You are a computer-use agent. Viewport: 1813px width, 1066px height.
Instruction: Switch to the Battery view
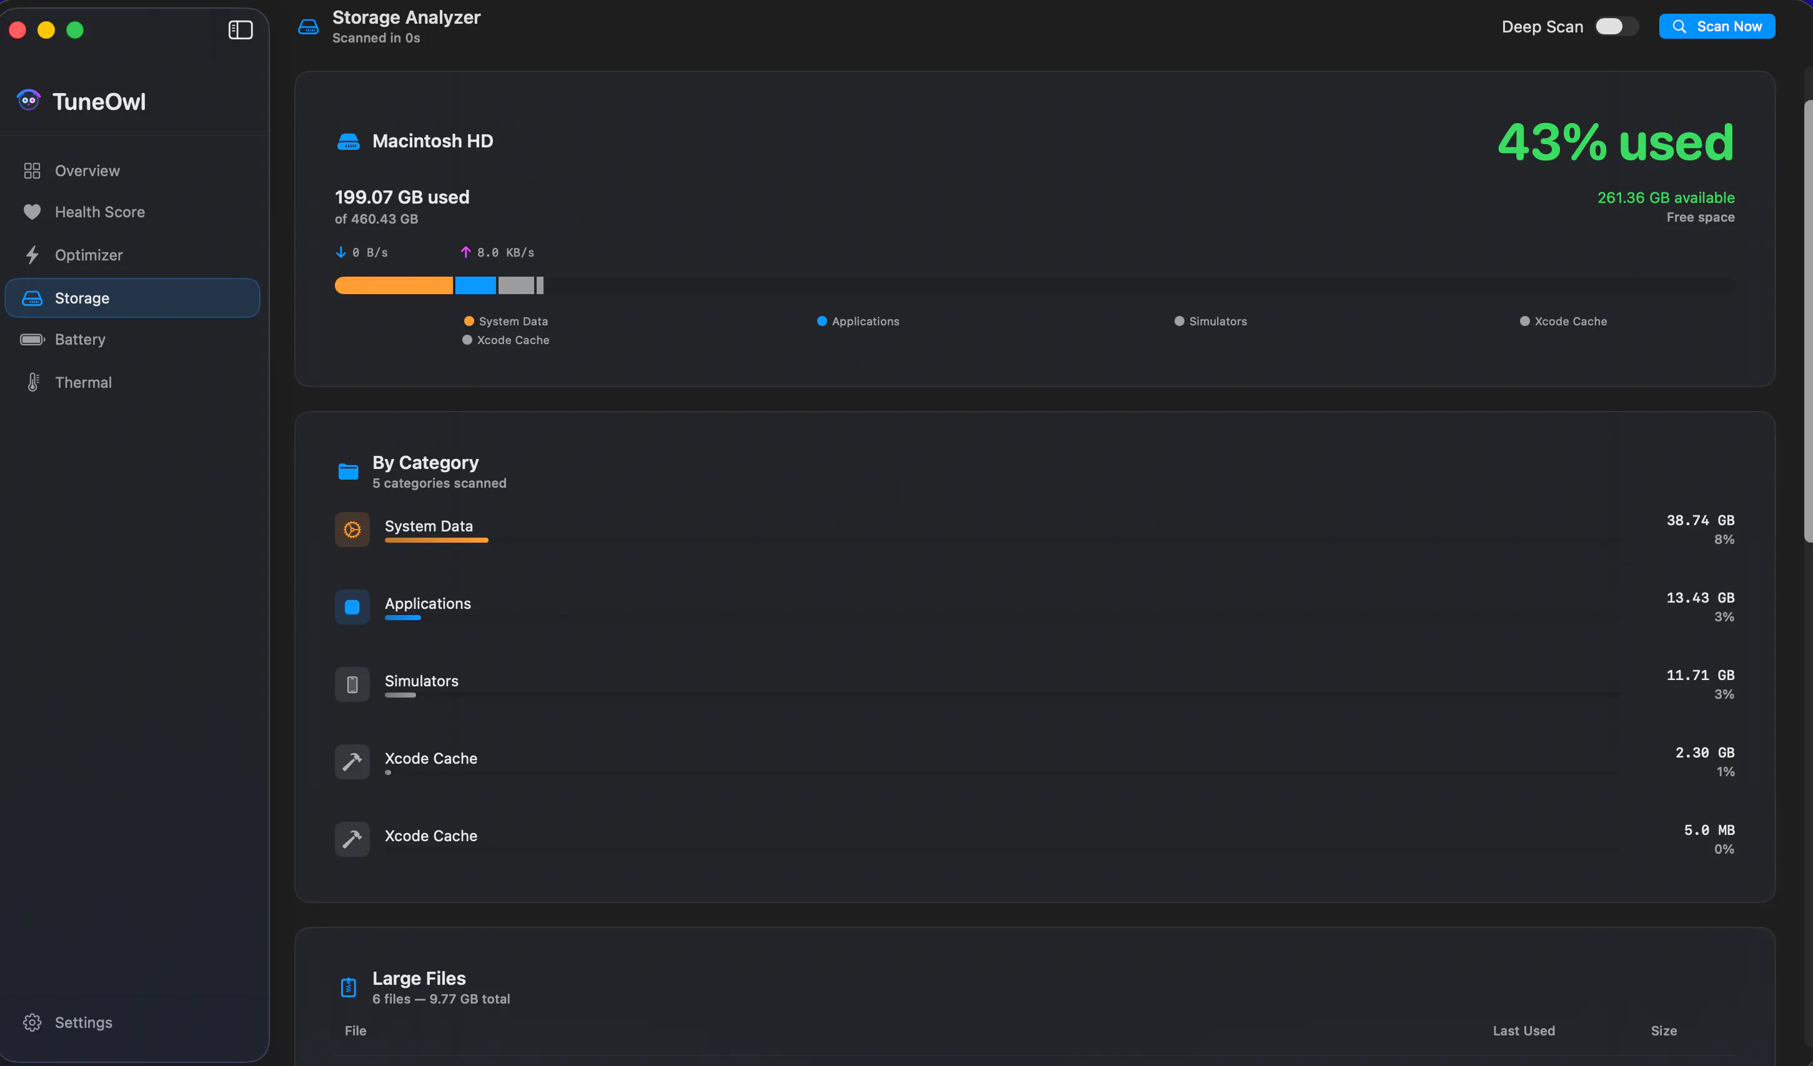(x=132, y=340)
